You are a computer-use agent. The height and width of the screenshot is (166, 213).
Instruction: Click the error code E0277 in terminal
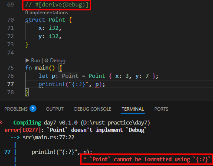[30, 130]
